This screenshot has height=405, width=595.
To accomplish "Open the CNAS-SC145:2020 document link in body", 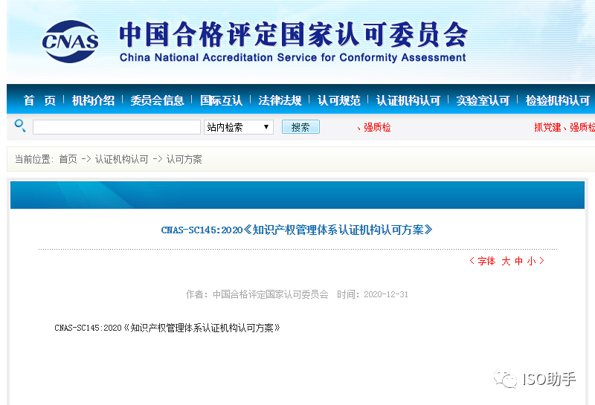I will coord(167,328).
